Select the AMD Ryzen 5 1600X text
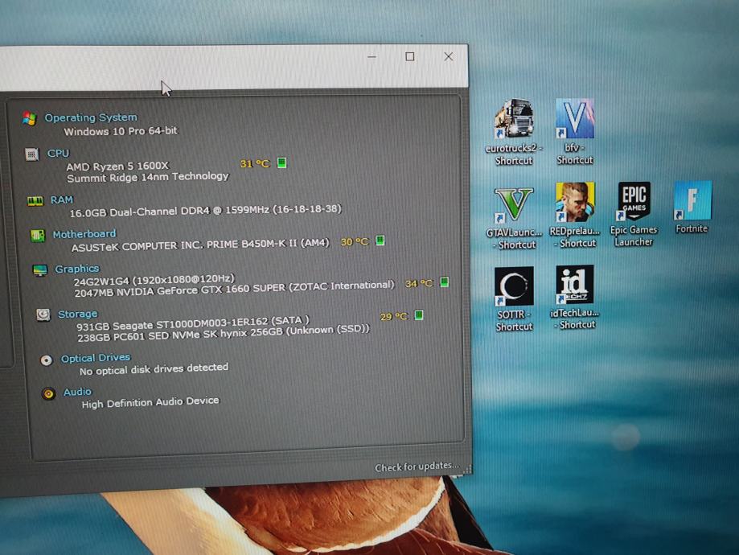This screenshot has width=739, height=555. point(117,166)
